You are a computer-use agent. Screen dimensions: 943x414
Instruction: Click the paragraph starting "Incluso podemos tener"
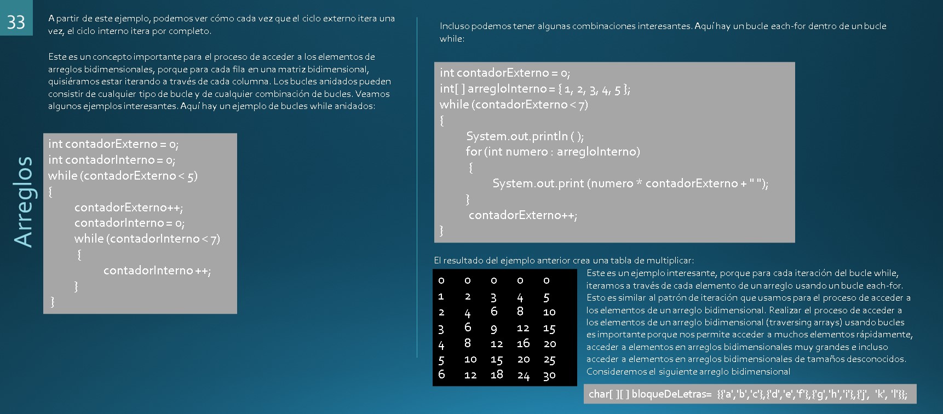(x=663, y=32)
